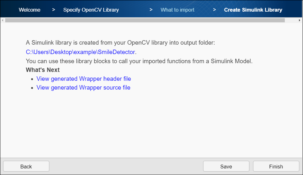View generated Wrapper header file
303x175 pixels.
pyautogui.click(x=84, y=79)
